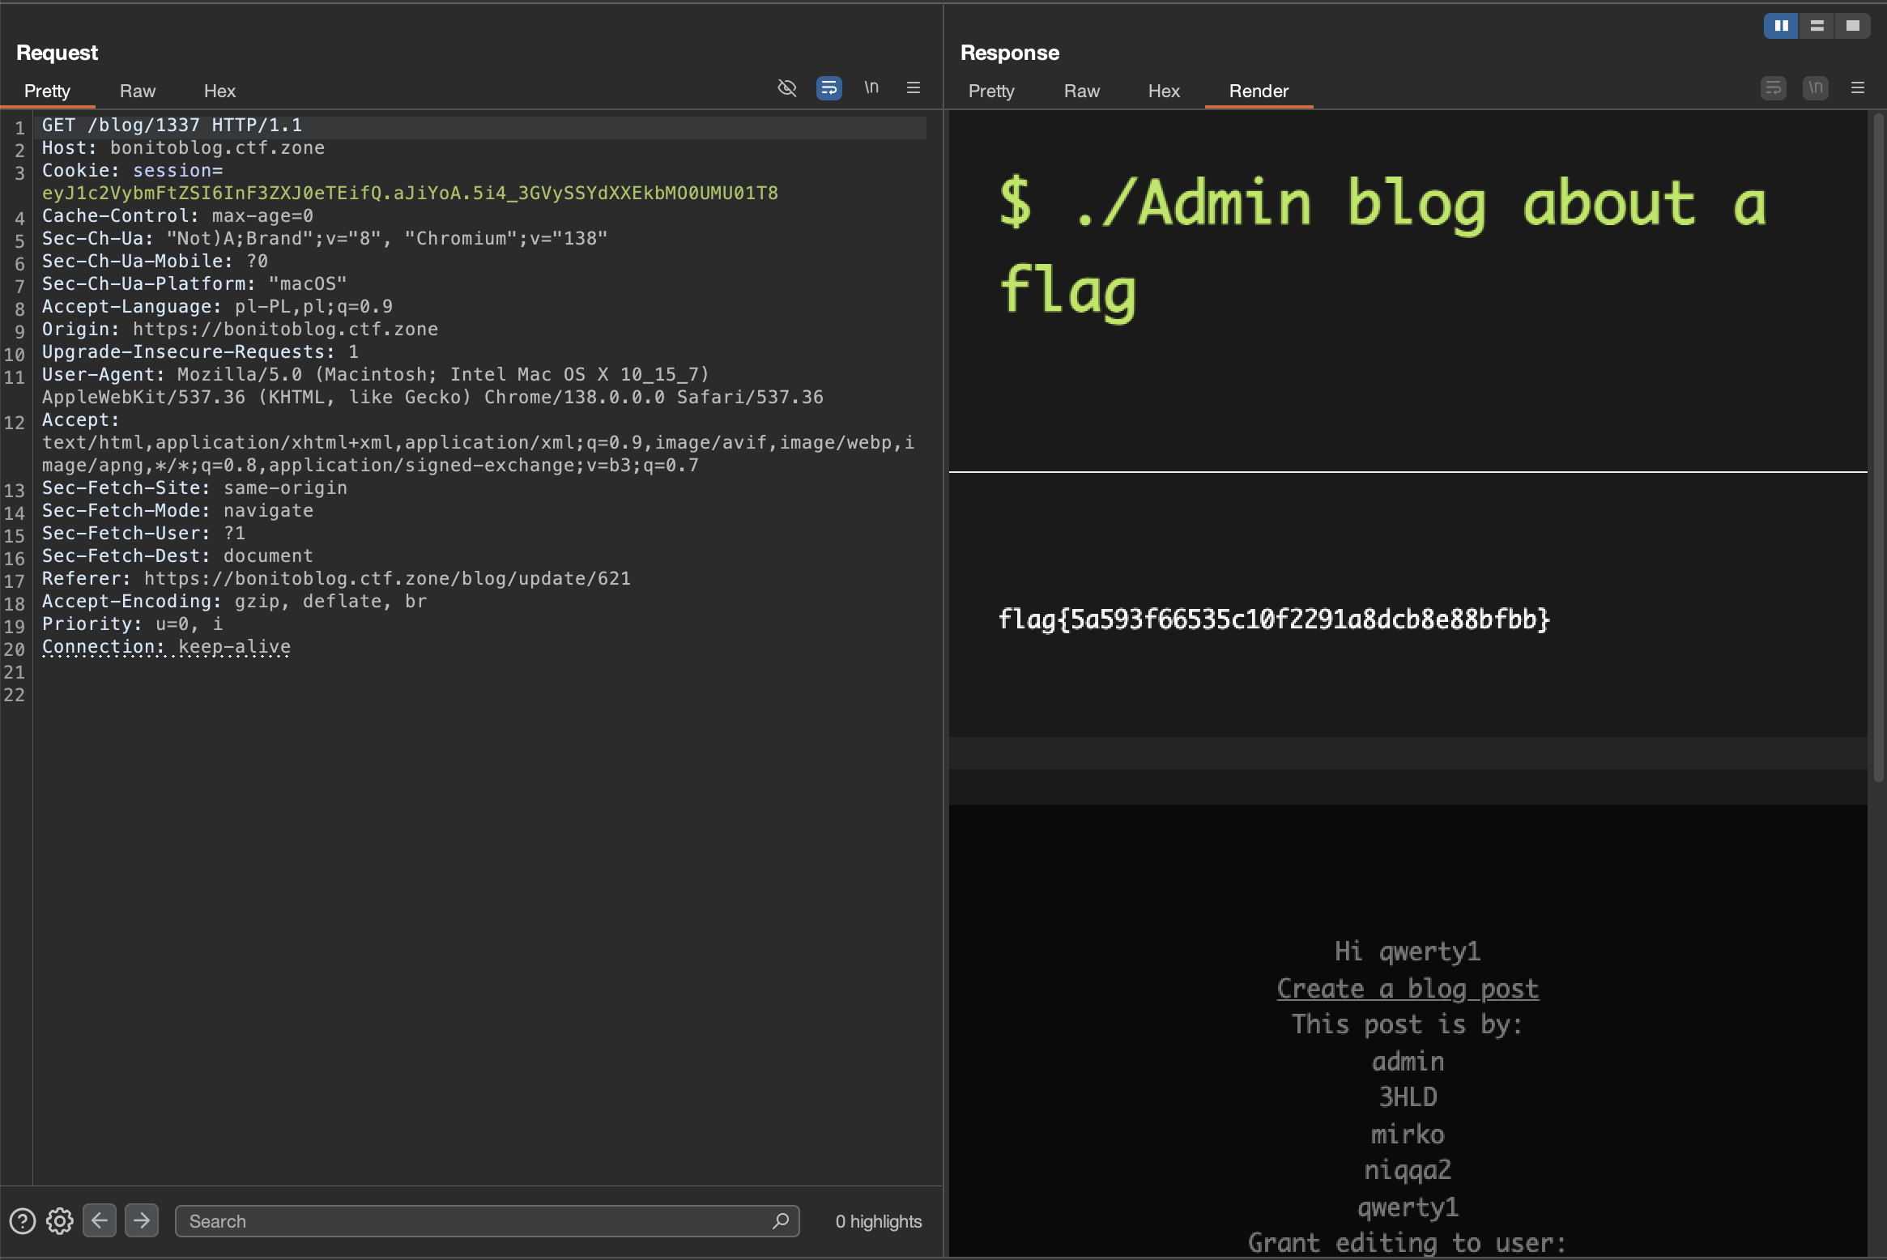The height and width of the screenshot is (1260, 1887).
Task: Open response pane hamburger menu
Action: (1858, 87)
